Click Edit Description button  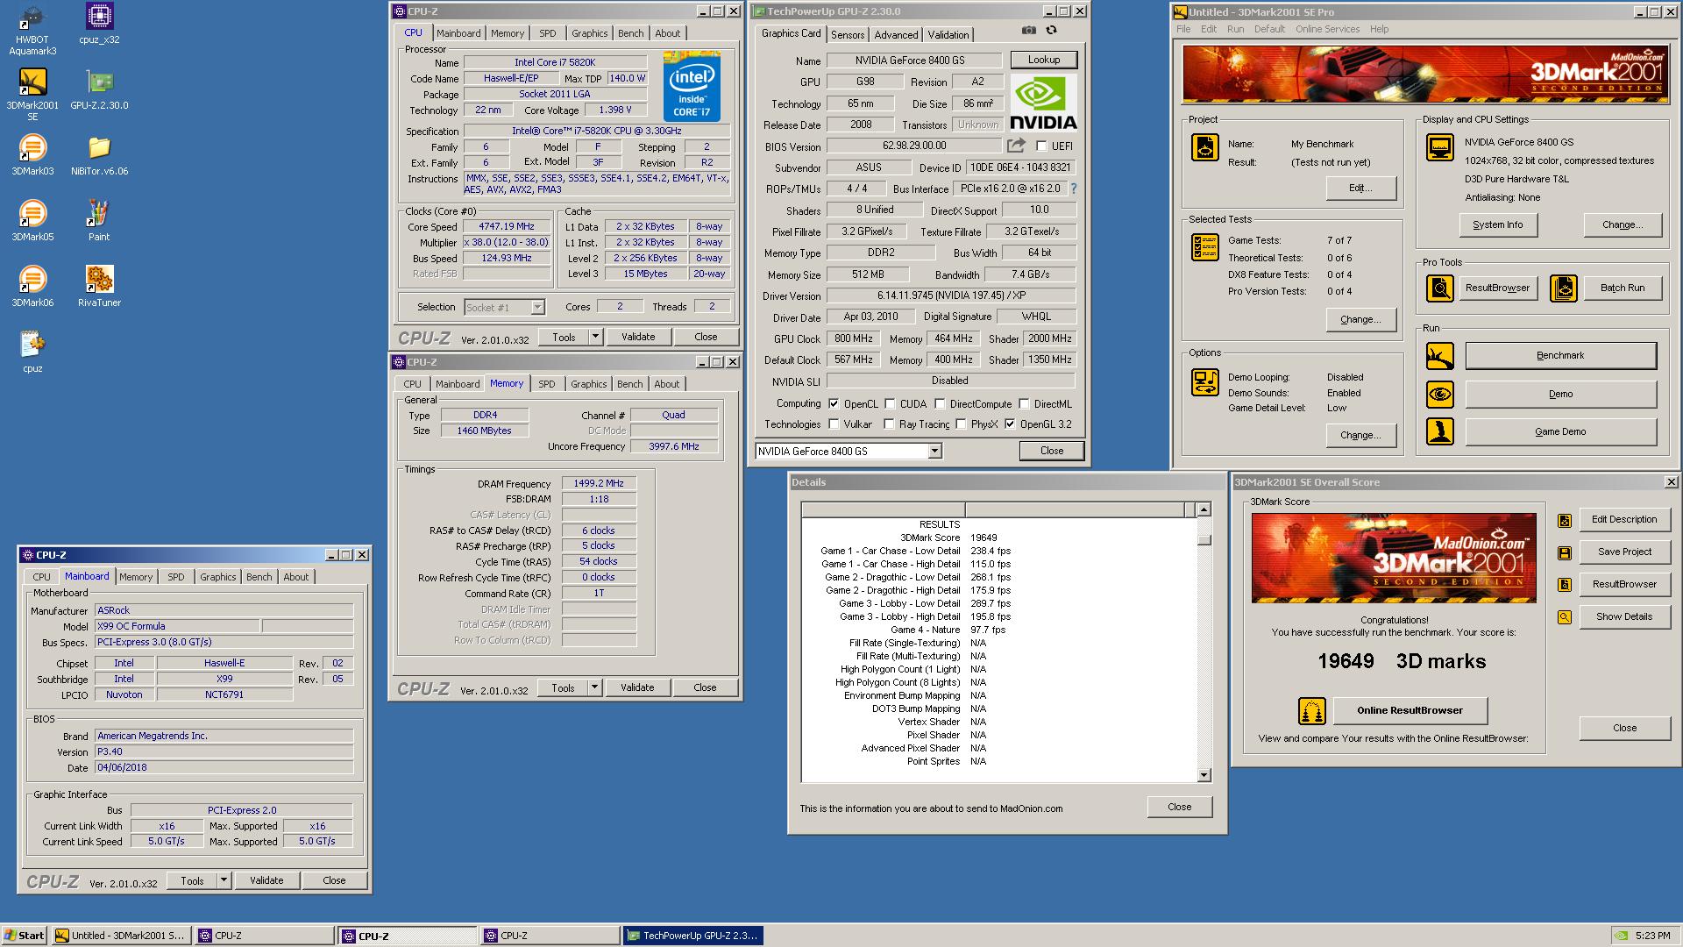coord(1624,520)
